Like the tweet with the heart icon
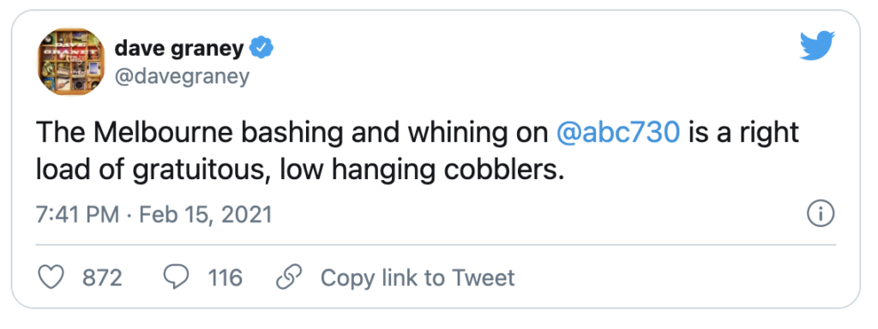 tap(51, 278)
